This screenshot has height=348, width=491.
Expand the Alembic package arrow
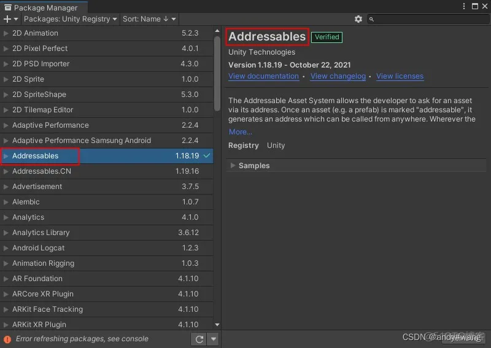[6, 202]
